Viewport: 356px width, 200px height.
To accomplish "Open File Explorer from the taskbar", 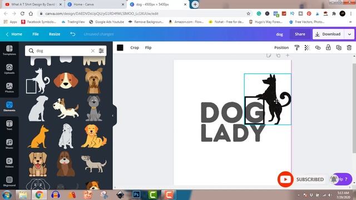I will [x=23, y=195].
